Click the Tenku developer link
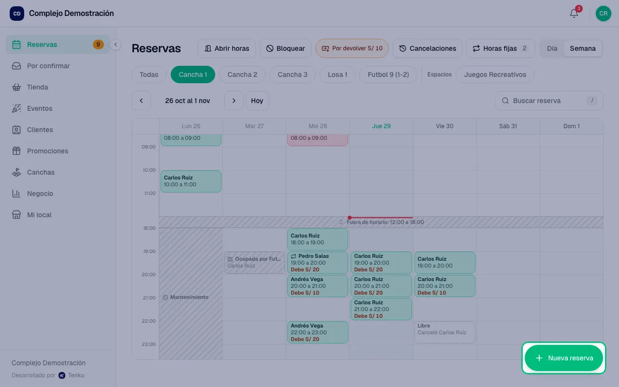 pyautogui.click(x=72, y=375)
